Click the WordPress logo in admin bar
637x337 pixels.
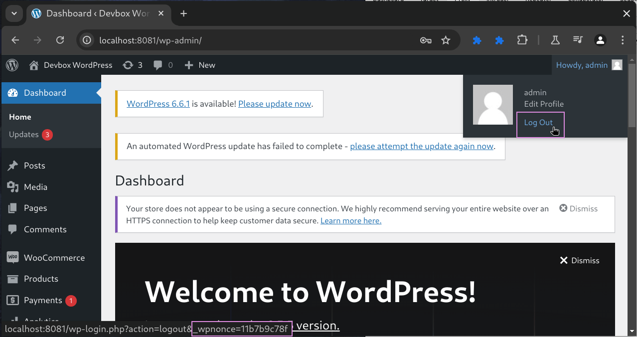12,65
